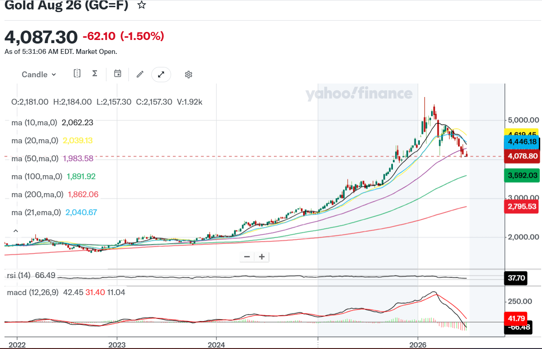This screenshot has width=542, height=349.
Task: Open the date range calendar icon
Action: tap(118, 74)
